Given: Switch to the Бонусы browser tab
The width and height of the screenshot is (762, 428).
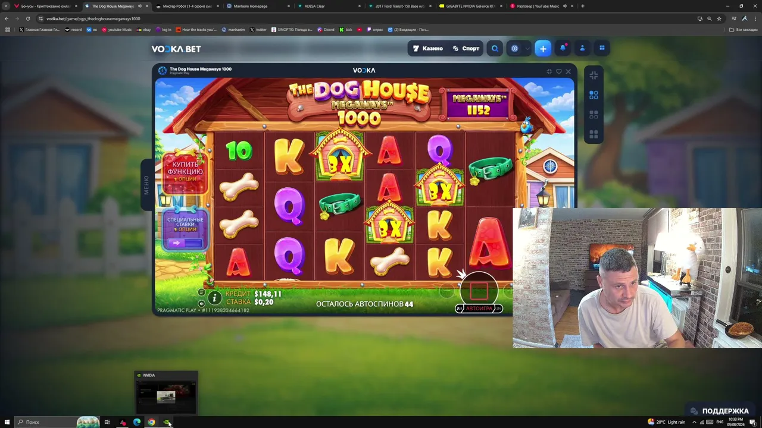Looking at the screenshot, I should coord(45,6).
